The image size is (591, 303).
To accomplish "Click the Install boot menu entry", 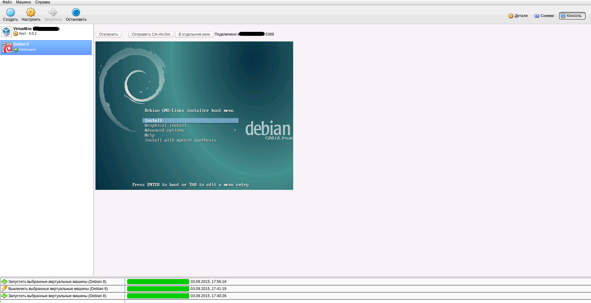I will coord(190,121).
